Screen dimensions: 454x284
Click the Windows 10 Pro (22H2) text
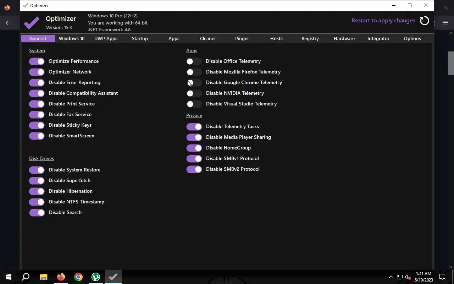pos(113,16)
